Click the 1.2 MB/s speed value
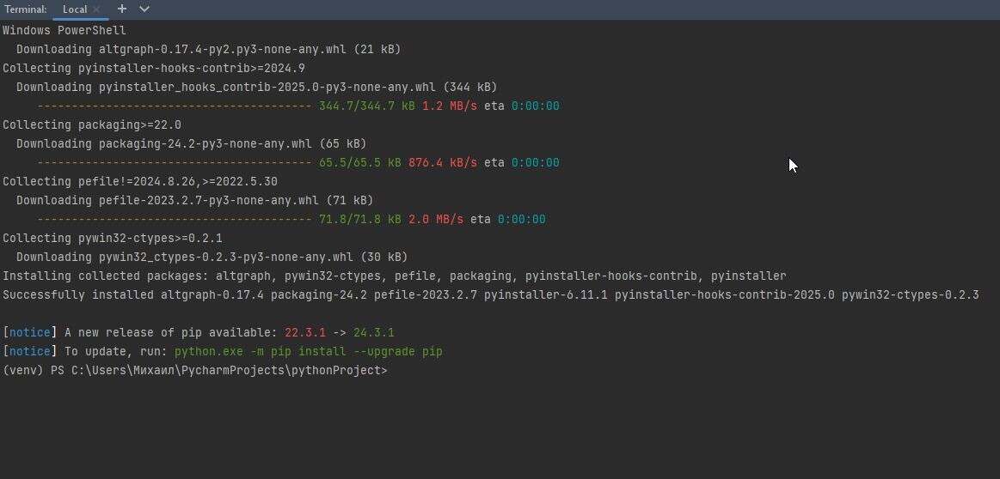 coord(450,106)
